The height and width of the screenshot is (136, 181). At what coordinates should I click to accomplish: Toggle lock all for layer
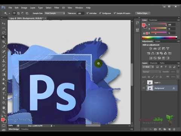coord(161,77)
